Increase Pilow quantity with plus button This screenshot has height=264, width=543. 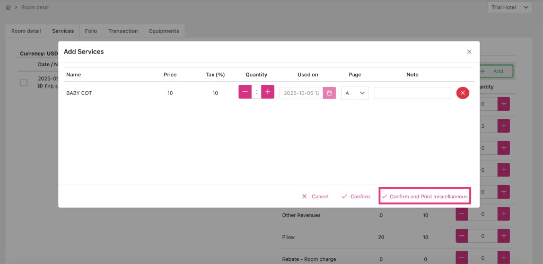pyautogui.click(x=503, y=237)
